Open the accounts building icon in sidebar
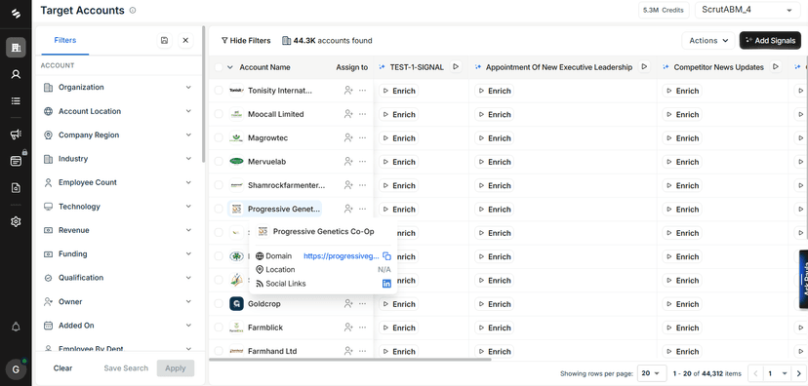 (16, 48)
